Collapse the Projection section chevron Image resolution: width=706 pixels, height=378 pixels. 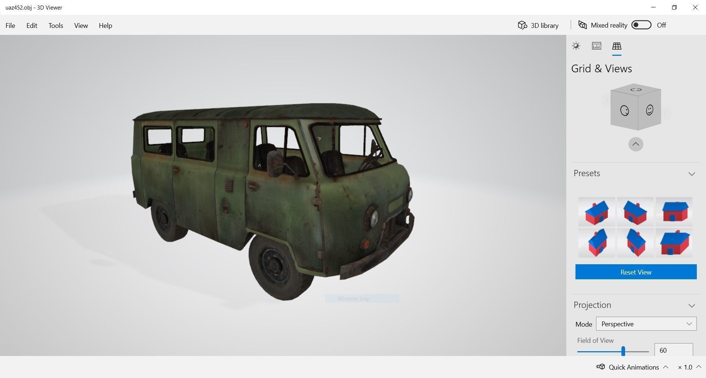(692, 306)
